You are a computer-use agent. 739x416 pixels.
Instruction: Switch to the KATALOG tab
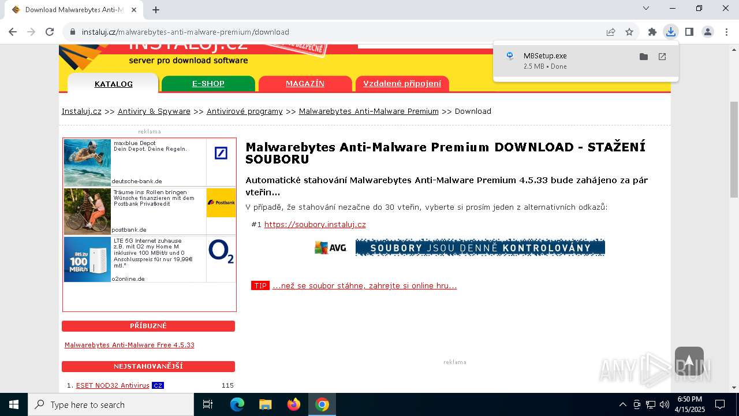113,84
